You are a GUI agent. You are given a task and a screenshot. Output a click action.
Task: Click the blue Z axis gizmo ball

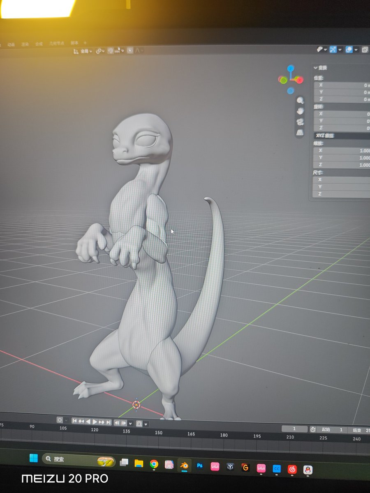291,68
